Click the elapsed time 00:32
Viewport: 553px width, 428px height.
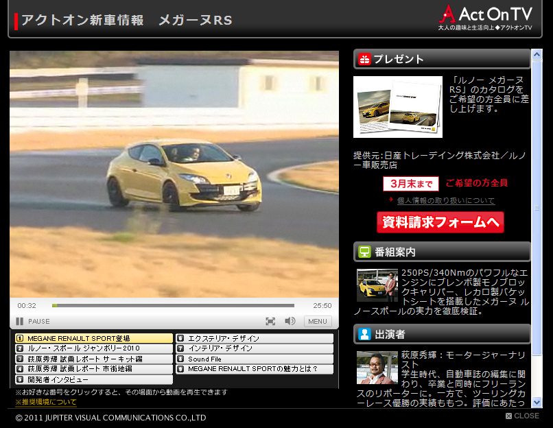click(27, 306)
